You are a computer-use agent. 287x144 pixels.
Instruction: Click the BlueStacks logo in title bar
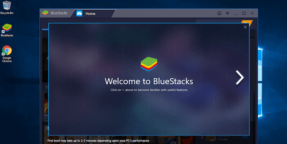point(46,13)
